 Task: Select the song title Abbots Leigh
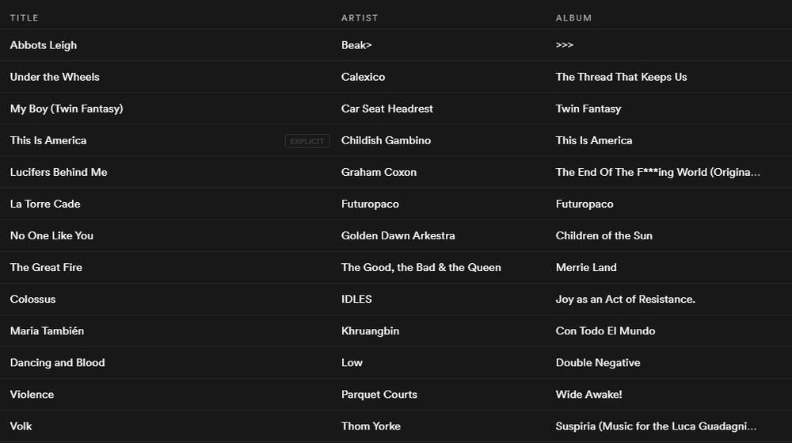click(44, 45)
